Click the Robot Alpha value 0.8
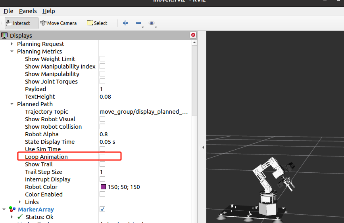Viewport: 344px width, 223px height. 104,134
